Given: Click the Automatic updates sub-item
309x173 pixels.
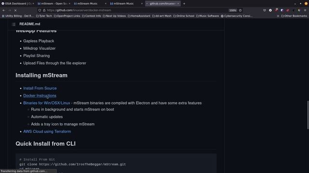Looking at the screenshot, I should point(47,117).
